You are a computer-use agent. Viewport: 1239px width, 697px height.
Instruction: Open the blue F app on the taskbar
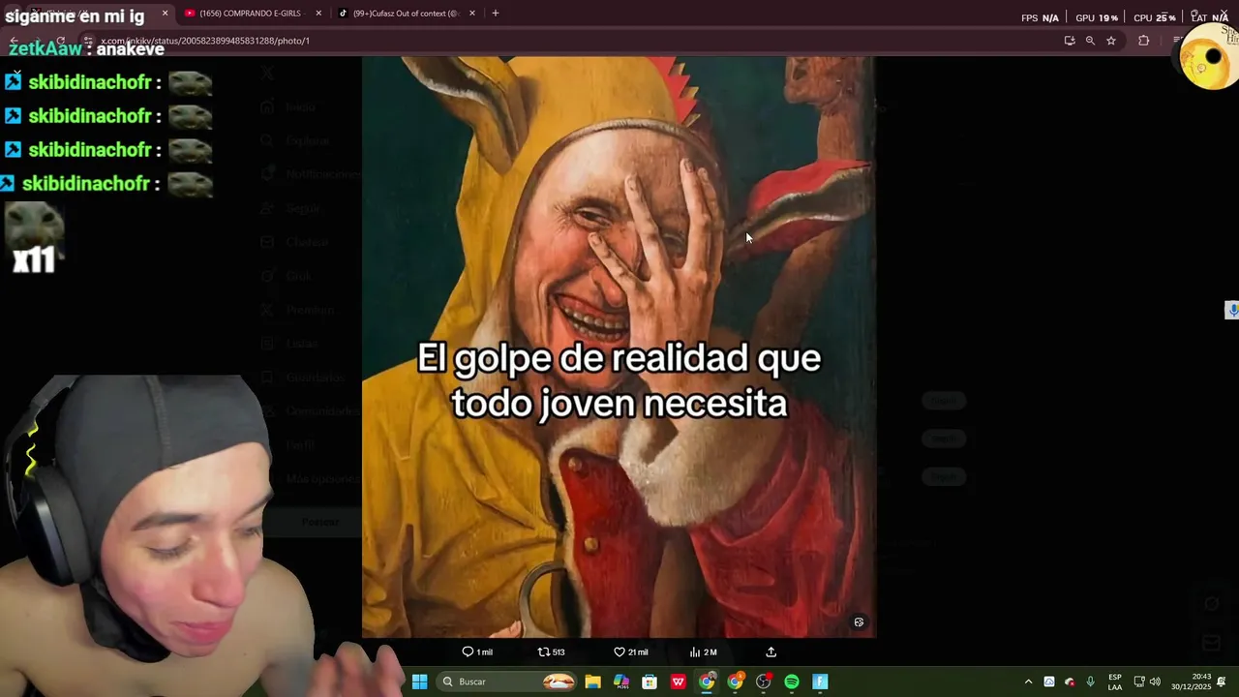coord(820,682)
